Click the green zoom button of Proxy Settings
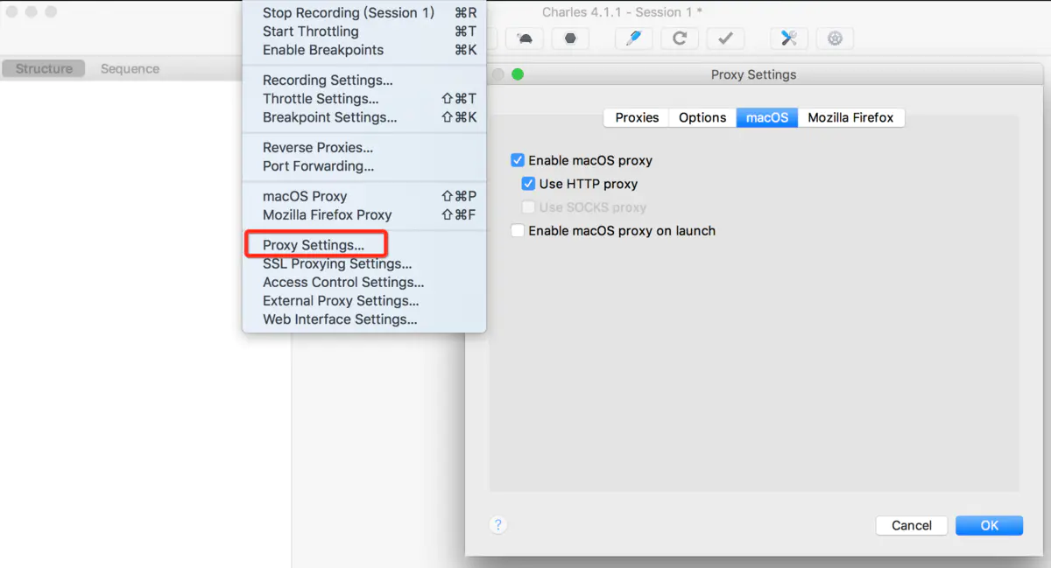The image size is (1051, 568). tap(518, 74)
